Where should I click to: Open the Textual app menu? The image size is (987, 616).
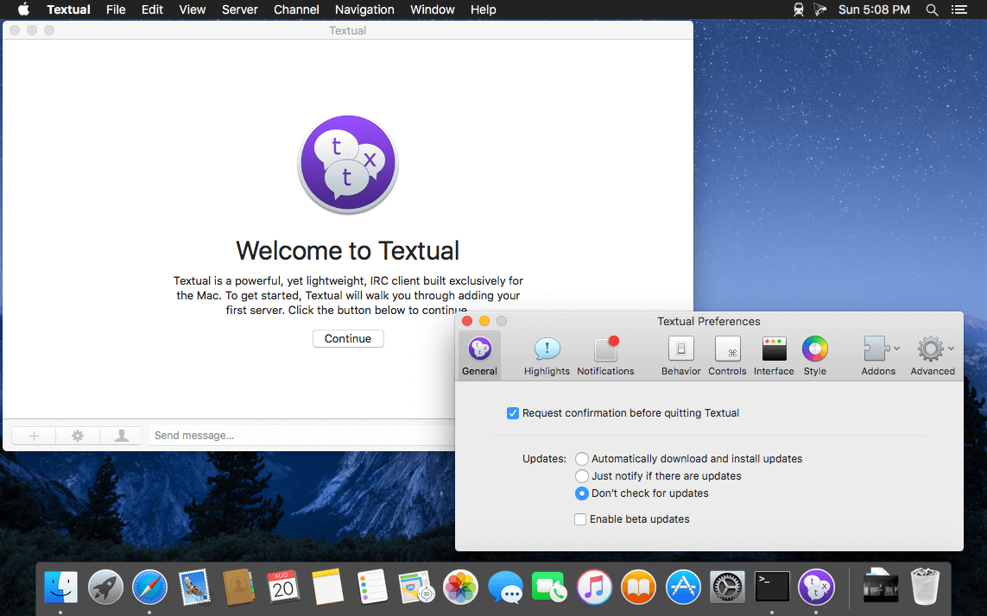tap(68, 9)
